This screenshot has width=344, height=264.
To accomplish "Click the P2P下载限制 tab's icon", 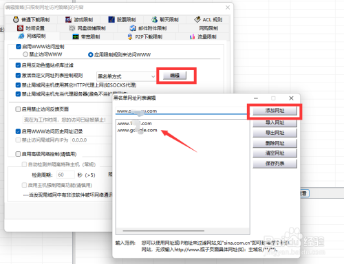I will point(130,36).
